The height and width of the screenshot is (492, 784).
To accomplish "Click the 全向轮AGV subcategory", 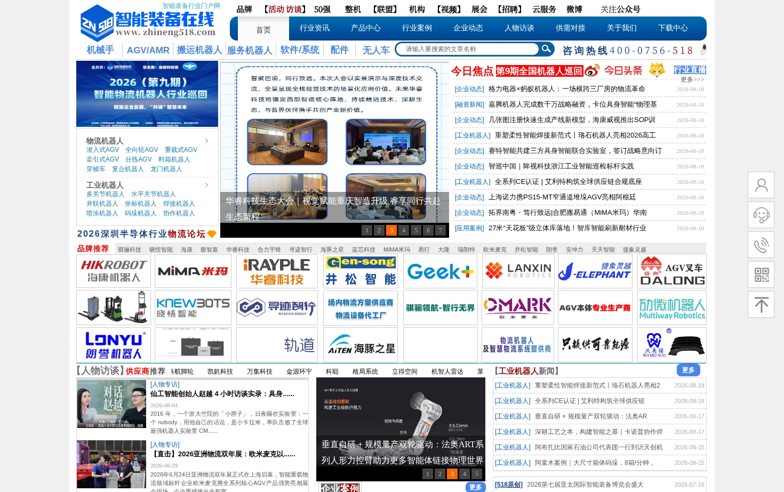I will pyautogui.click(x=142, y=150).
